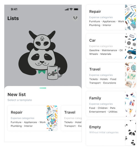Tap the green bow tie on panda
This screenshot has height=149, width=140.
(x=42, y=72)
